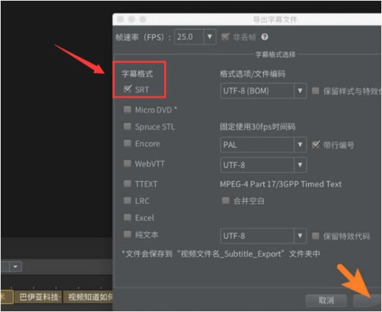Image resolution: width=382 pixels, height=312 pixels.
Task: Open the PAL format dropdown
Action: click(x=300, y=145)
